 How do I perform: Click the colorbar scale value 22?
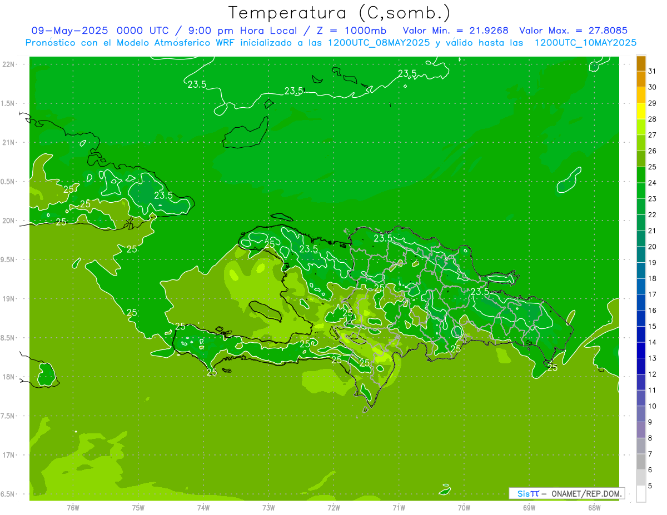(653, 215)
